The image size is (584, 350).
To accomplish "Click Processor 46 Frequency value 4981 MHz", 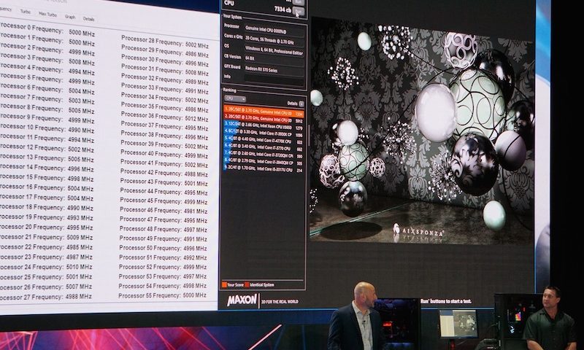I will (x=196, y=211).
